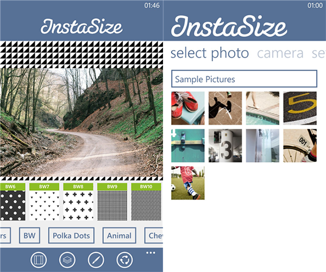Image resolution: width=326 pixels, height=272 pixels.
Task: Select the yellow number 5 photo
Action: (x=300, y=108)
